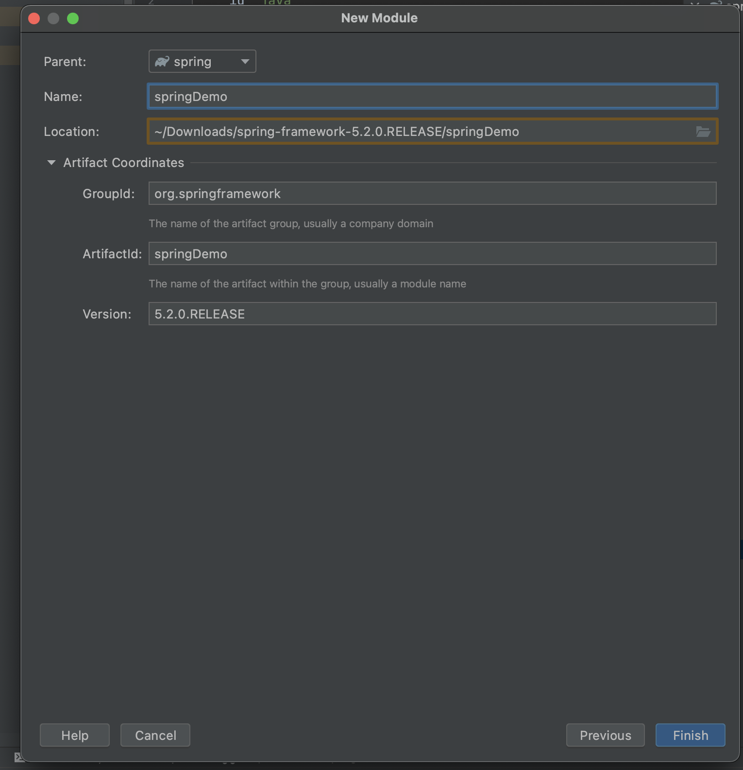Click the Location: label

tap(71, 132)
